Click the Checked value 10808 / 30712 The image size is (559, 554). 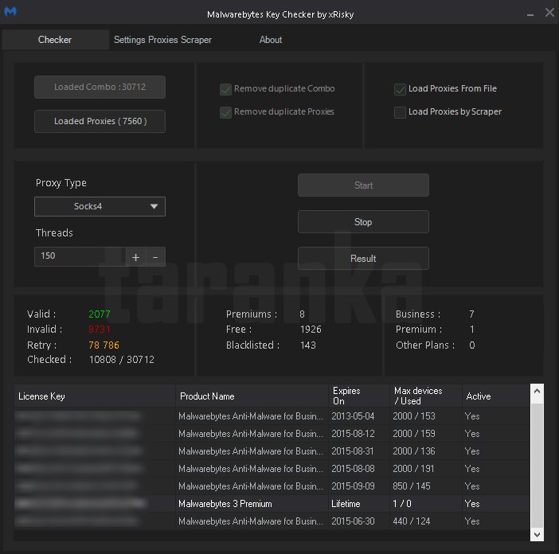122,360
